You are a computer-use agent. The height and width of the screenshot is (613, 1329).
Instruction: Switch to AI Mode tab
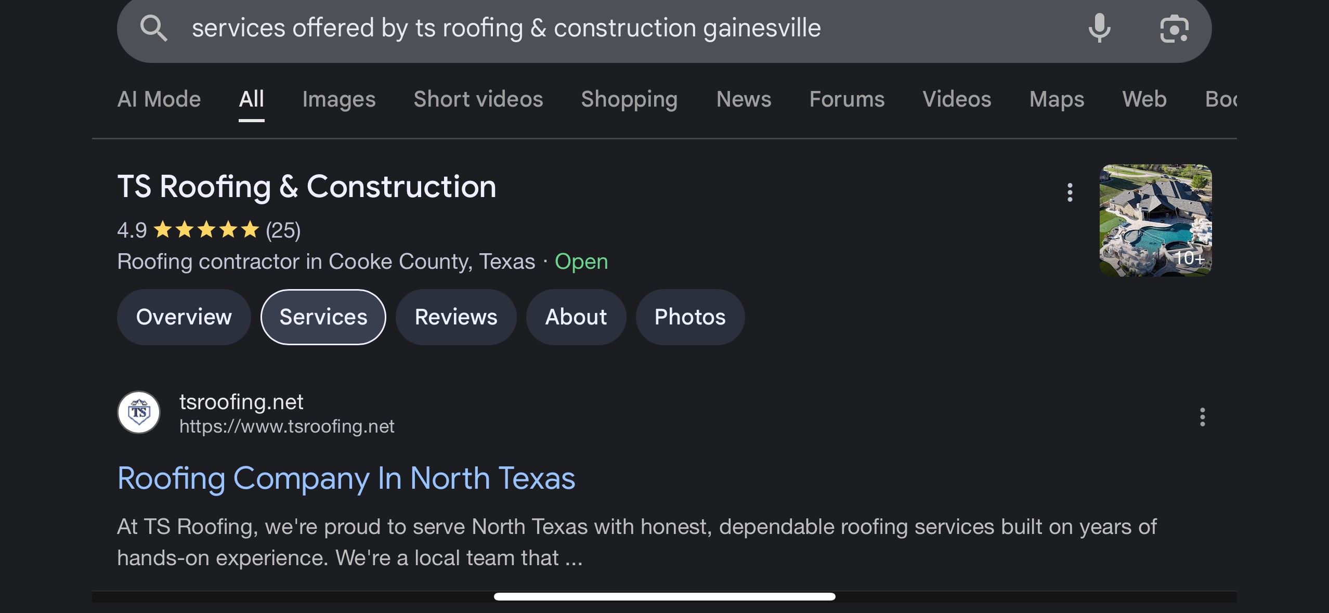point(159,99)
